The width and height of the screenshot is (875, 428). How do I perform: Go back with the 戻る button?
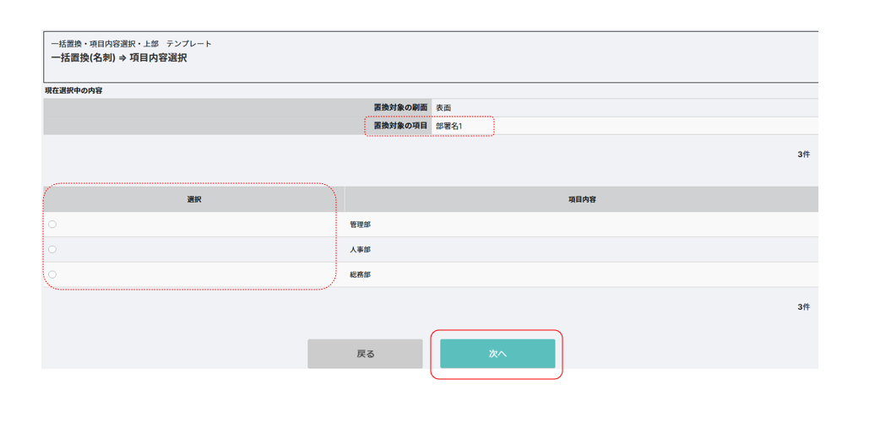pos(365,354)
